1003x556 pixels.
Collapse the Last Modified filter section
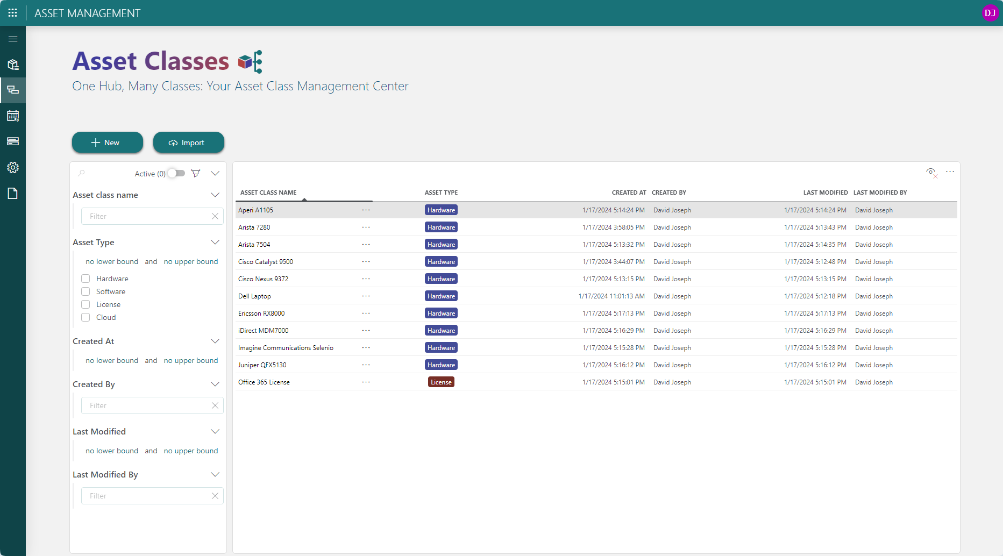215,431
